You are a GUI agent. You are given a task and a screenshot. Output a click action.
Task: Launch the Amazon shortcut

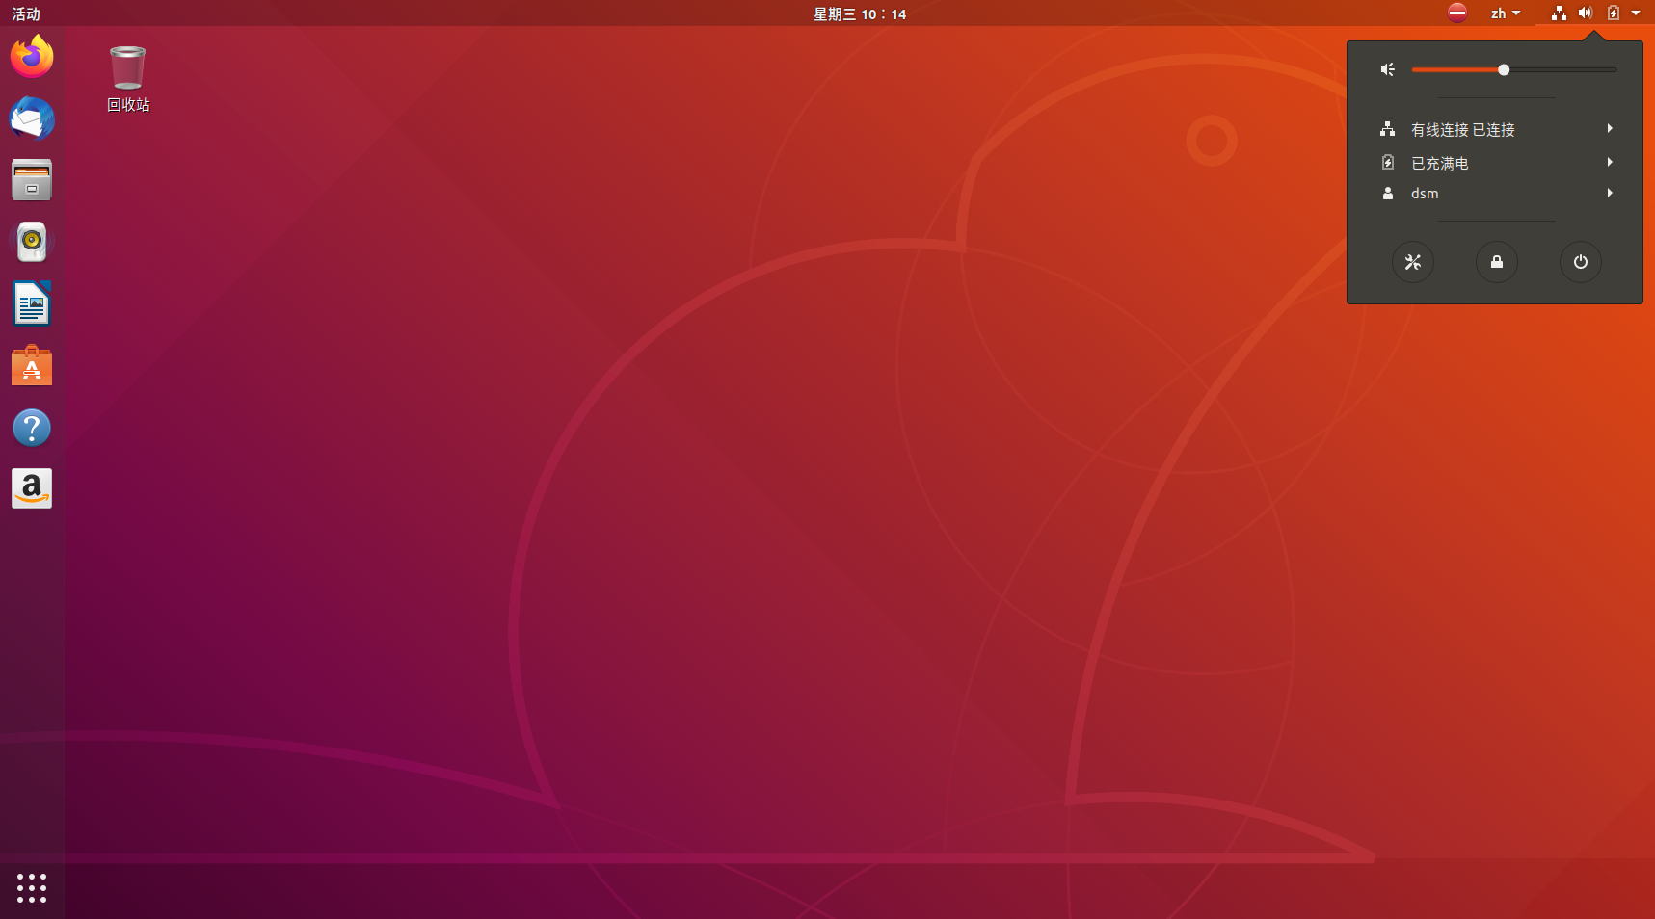[32, 488]
